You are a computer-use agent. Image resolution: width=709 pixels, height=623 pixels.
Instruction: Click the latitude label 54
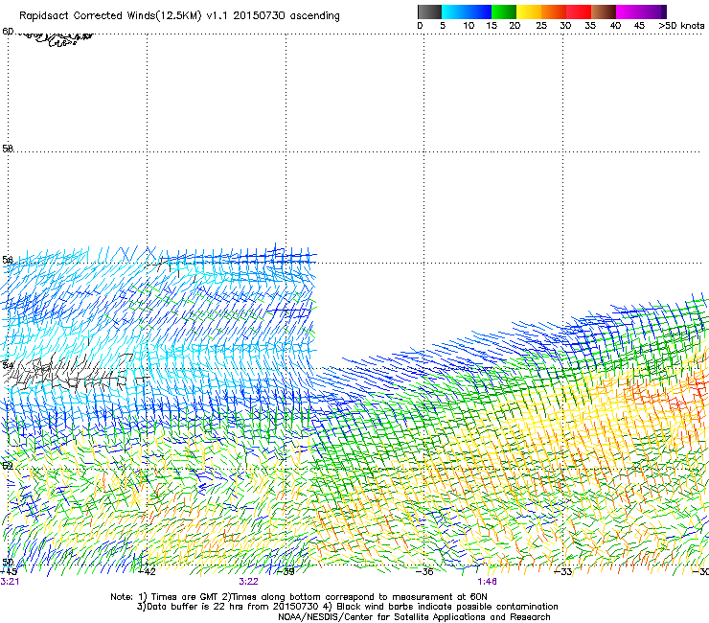(x=8, y=364)
